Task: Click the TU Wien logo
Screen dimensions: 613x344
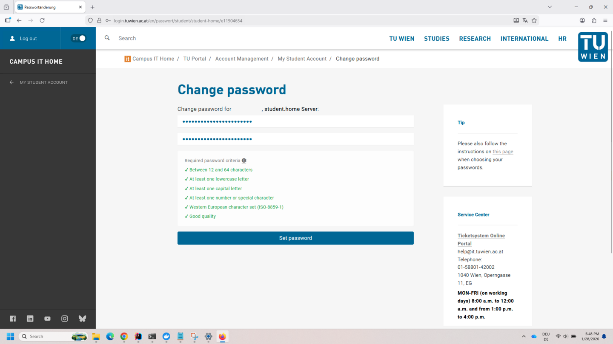Action: (x=593, y=47)
